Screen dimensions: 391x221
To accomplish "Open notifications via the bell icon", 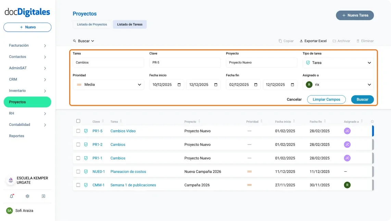I will click(x=11, y=196).
